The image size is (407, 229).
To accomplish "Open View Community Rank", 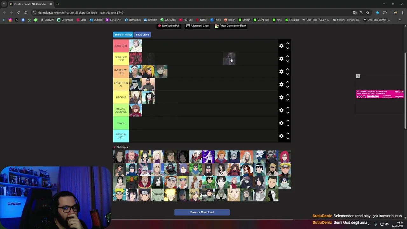I will click(x=231, y=26).
